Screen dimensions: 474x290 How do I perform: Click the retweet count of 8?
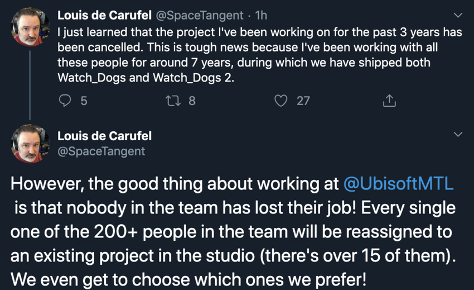click(x=192, y=101)
